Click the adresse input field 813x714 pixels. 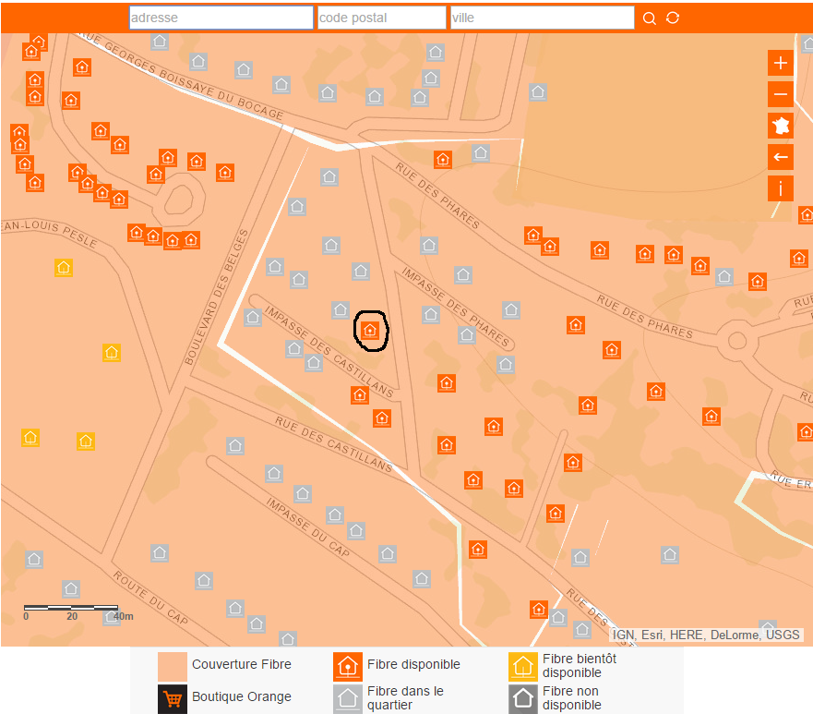(221, 18)
